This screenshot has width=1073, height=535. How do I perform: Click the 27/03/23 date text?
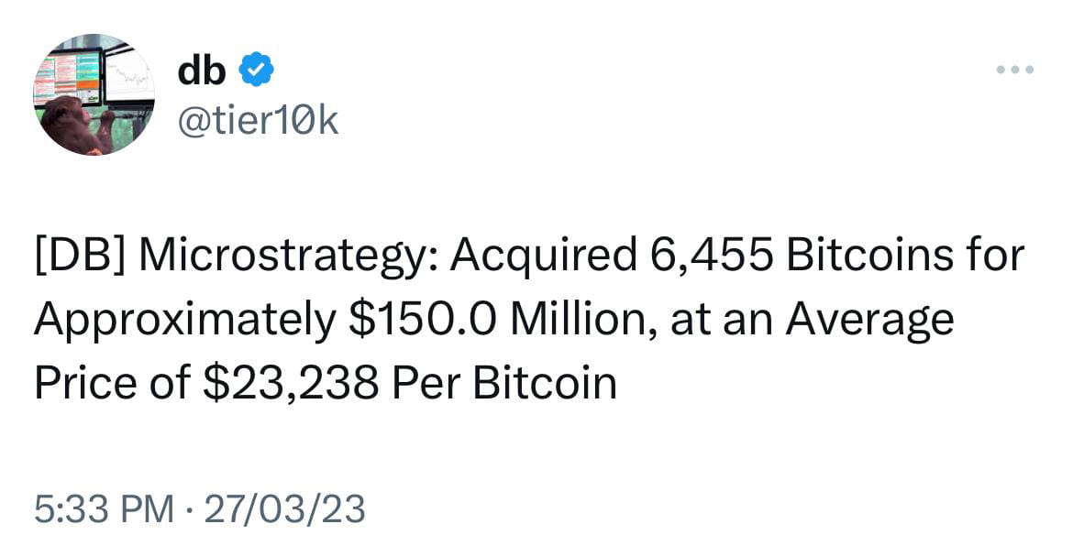(x=286, y=504)
